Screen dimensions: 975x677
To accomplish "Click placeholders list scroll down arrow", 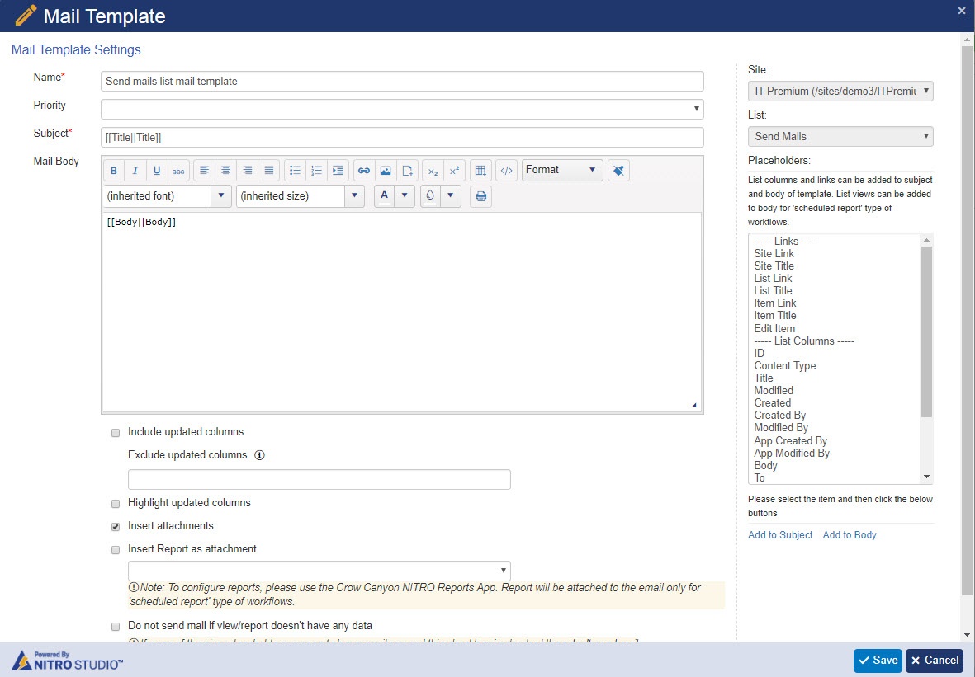I will point(926,477).
